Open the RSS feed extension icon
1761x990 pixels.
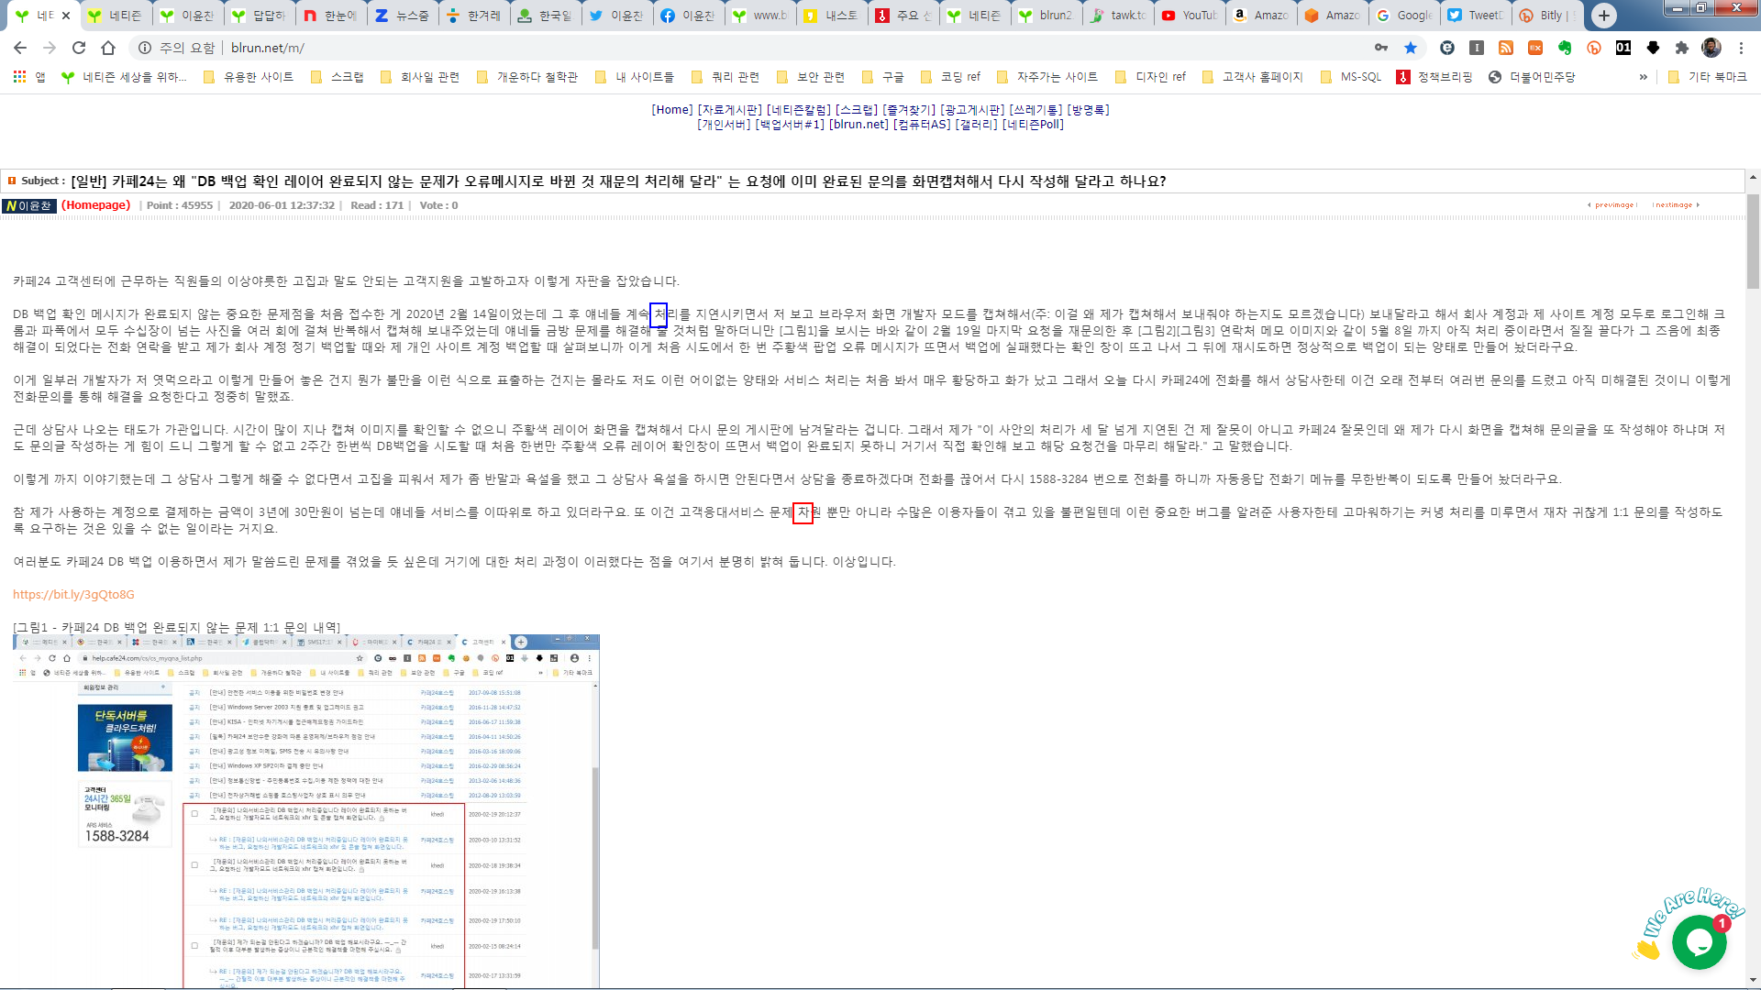[1506, 48]
